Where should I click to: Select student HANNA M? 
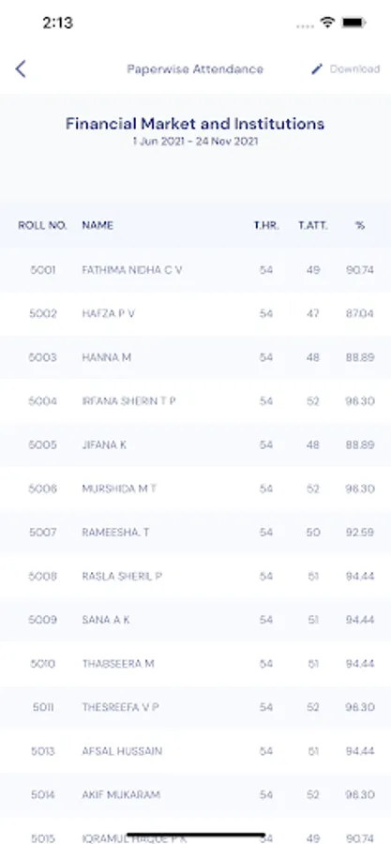pos(195,357)
